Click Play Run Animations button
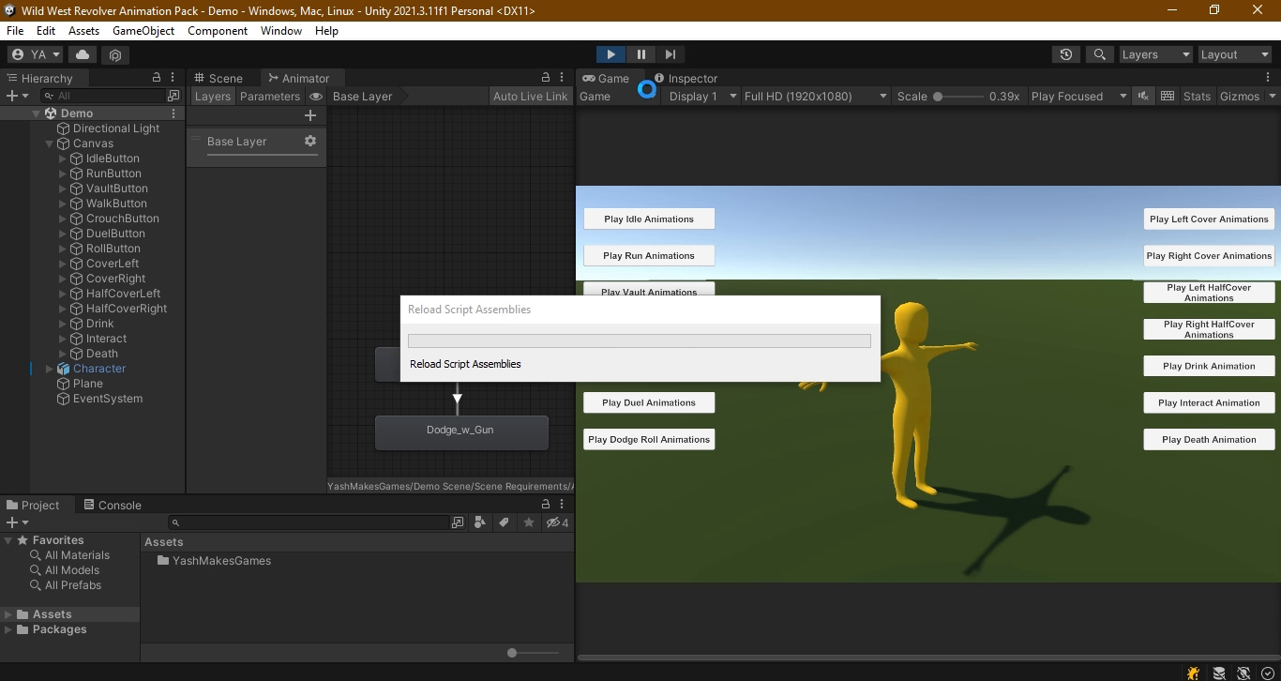Screen dimensions: 1281x681 pyautogui.click(x=649, y=255)
